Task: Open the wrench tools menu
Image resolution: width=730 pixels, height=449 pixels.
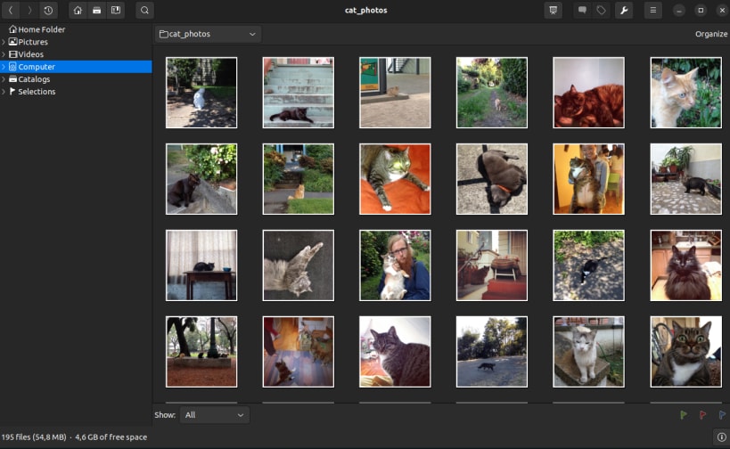Action: click(624, 10)
